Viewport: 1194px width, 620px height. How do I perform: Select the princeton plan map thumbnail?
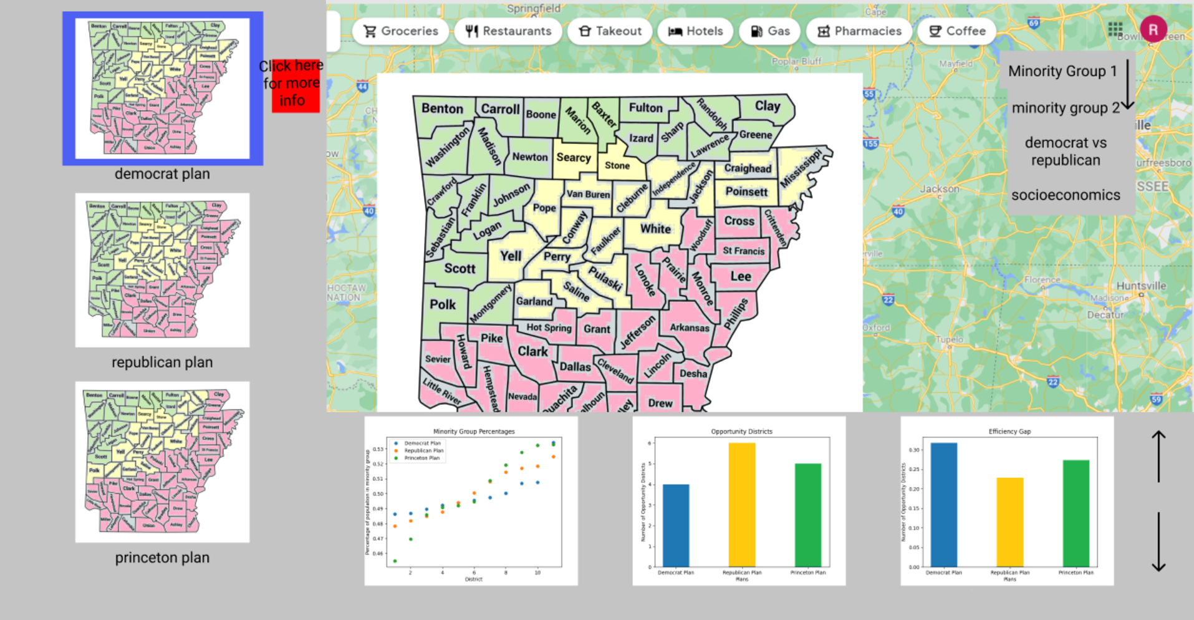162,462
